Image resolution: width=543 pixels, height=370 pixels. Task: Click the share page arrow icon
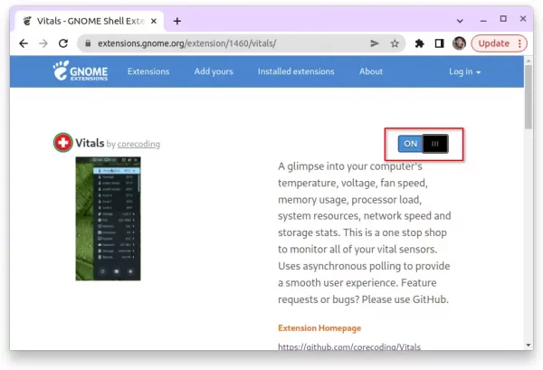(x=375, y=43)
